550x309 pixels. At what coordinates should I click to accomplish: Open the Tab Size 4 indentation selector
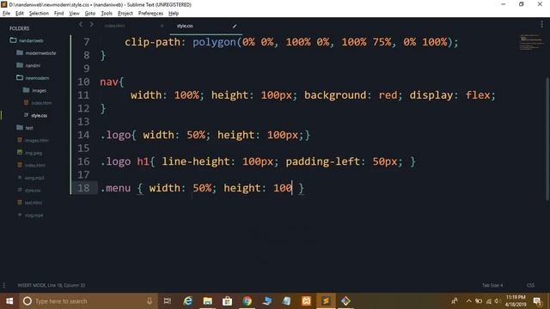[492, 285]
